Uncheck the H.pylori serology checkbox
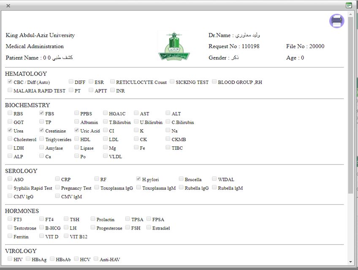358x270 pixels. (138, 179)
